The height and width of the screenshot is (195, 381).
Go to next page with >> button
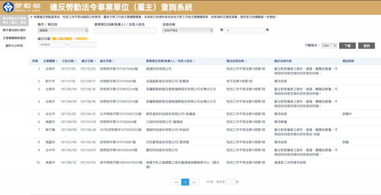194,182
